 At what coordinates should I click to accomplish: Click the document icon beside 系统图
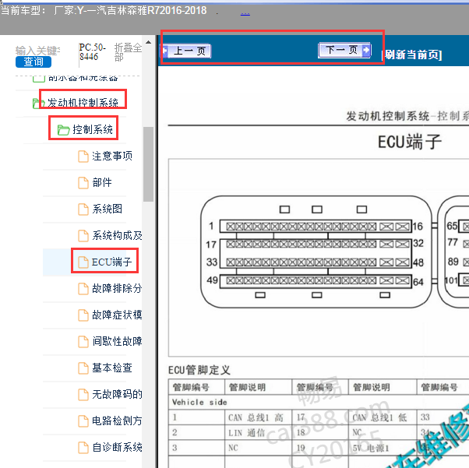[83, 209]
